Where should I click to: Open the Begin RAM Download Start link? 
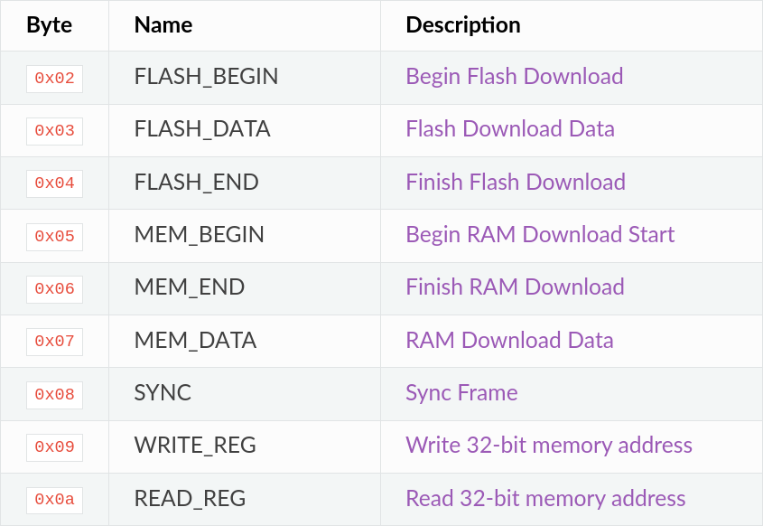(539, 235)
